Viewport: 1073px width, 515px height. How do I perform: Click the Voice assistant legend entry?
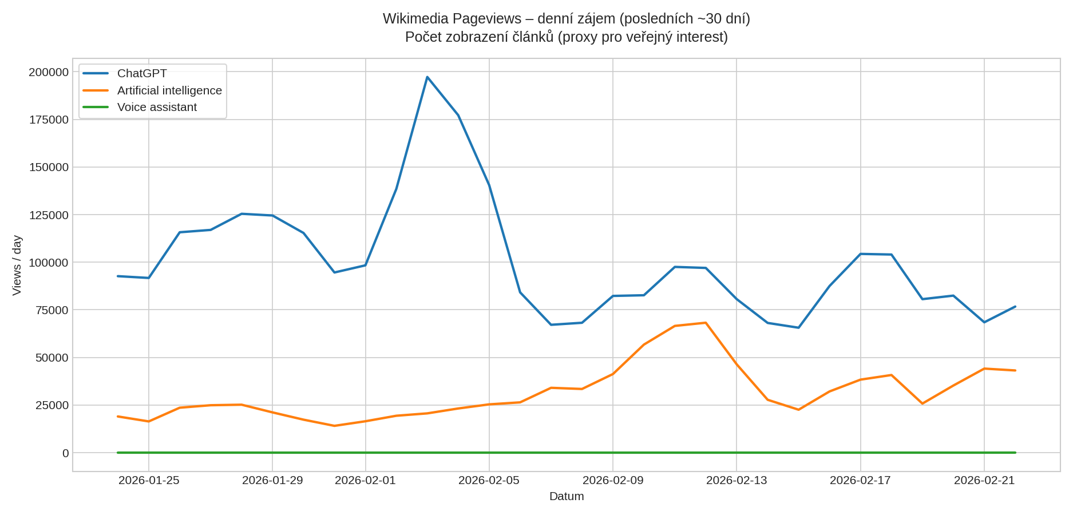(156, 107)
